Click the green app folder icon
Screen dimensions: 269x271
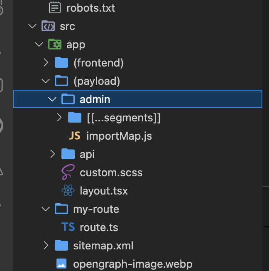pyautogui.click(x=55, y=44)
